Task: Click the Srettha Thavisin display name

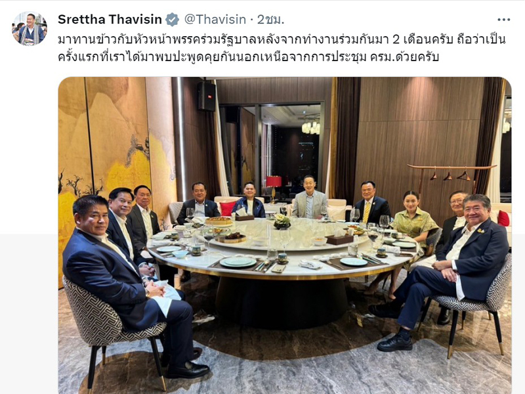Action: (x=110, y=20)
